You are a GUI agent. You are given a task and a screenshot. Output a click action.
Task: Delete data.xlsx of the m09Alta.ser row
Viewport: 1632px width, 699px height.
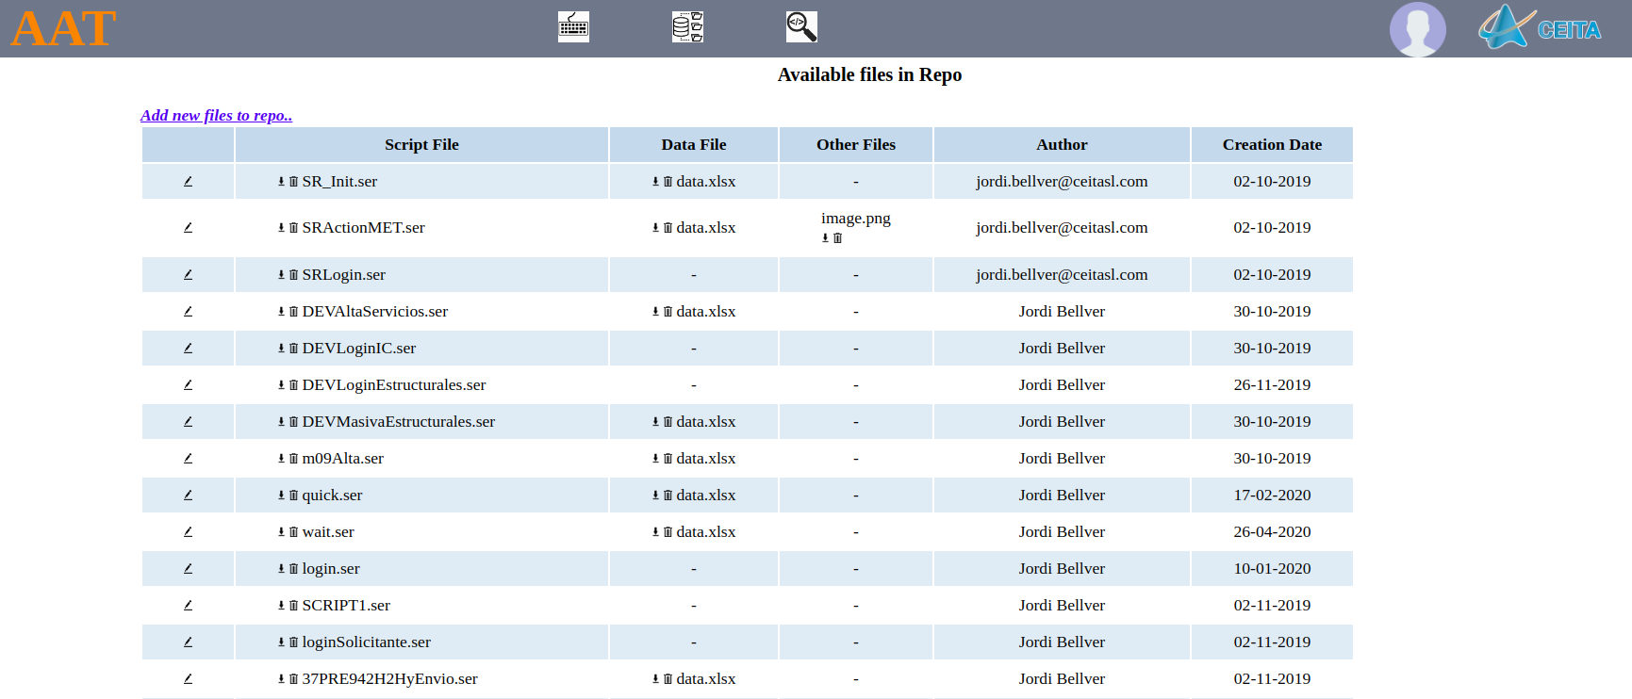668,459
